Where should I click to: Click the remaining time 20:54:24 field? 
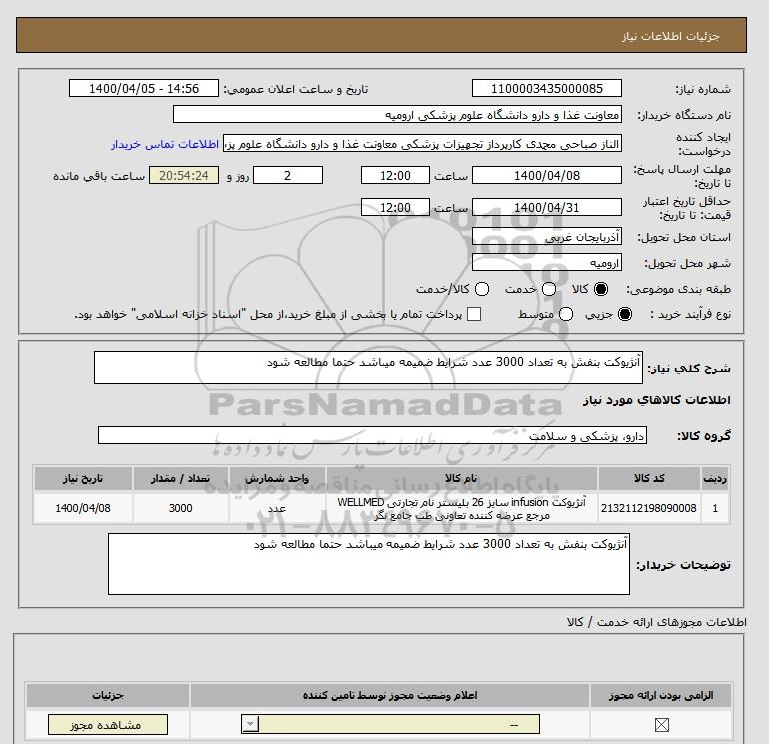pyautogui.click(x=183, y=176)
